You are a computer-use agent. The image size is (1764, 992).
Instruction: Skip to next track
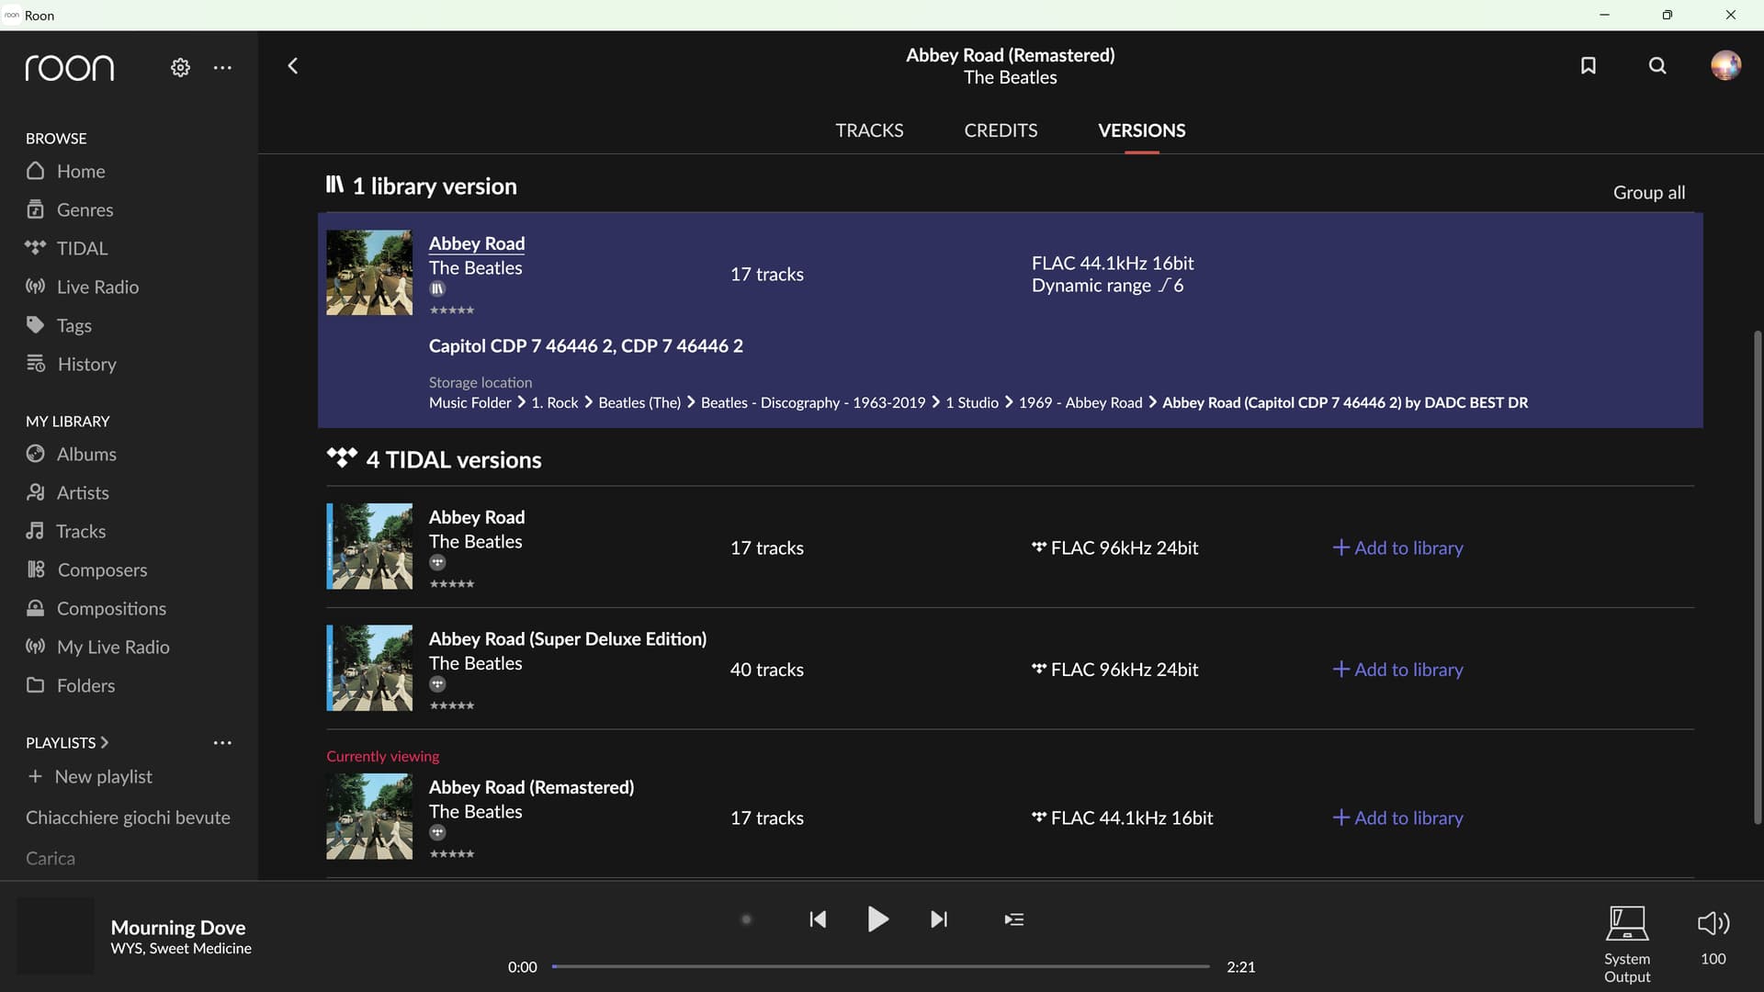point(938,919)
